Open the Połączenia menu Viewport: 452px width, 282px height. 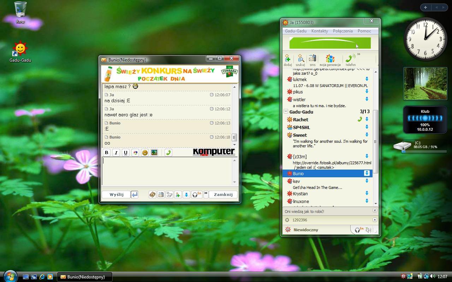tap(343, 31)
